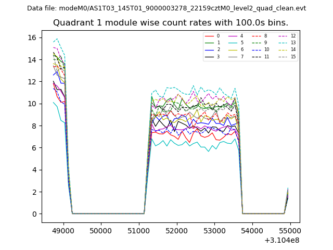Click the red line swatch for module 0
333x250 pixels.
[209, 36]
